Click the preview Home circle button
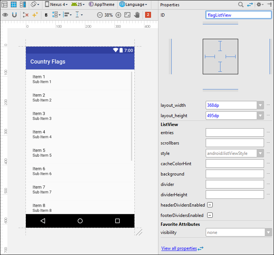 [x=80, y=221]
